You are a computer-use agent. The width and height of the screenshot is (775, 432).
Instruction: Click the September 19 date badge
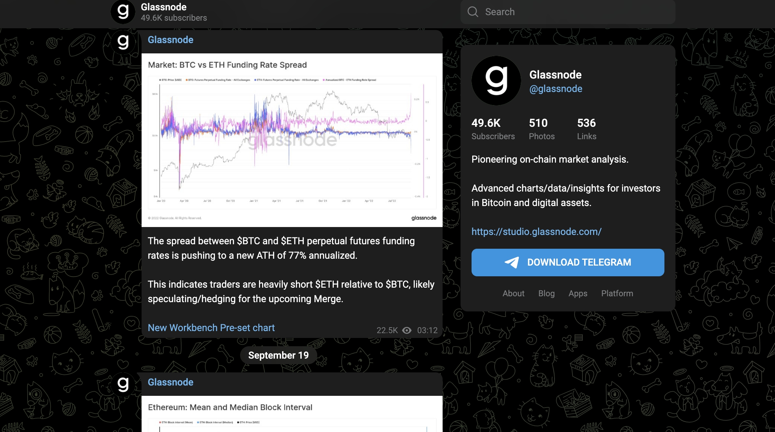tap(278, 355)
